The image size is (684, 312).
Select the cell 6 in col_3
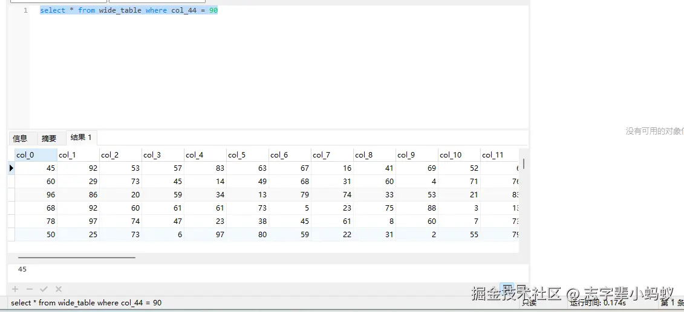pyautogui.click(x=163, y=235)
